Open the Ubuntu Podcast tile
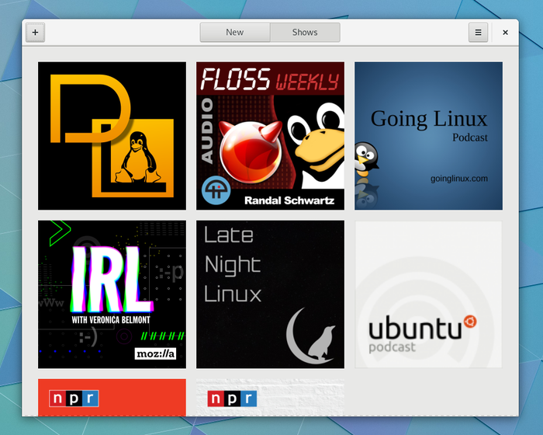This screenshot has width=543, height=435. [x=428, y=294]
